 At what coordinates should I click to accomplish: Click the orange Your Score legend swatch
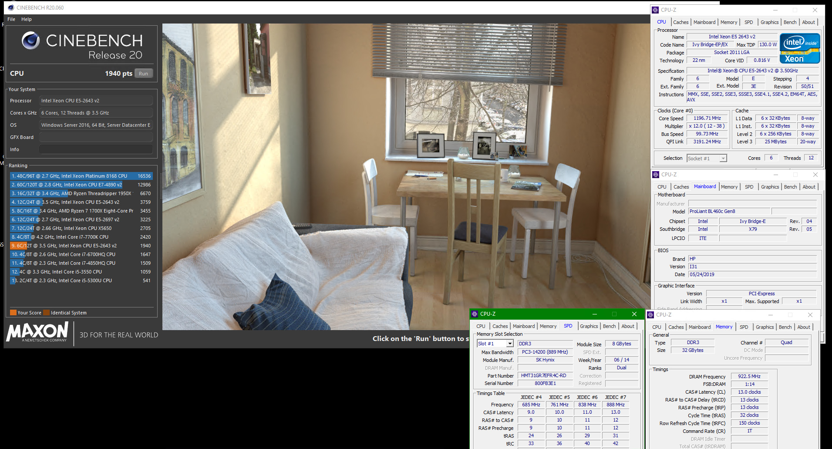(x=13, y=312)
